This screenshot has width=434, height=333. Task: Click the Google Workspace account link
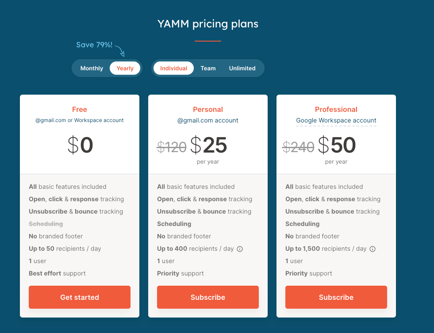336,120
